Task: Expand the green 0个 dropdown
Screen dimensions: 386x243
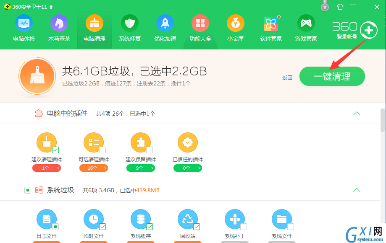Action: click(188, 168)
